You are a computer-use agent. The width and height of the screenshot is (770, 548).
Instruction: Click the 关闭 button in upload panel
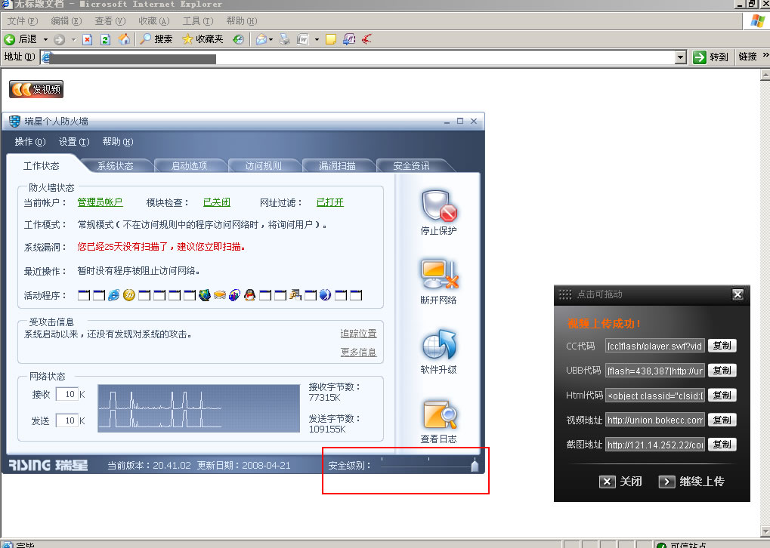[x=620, y=482]
